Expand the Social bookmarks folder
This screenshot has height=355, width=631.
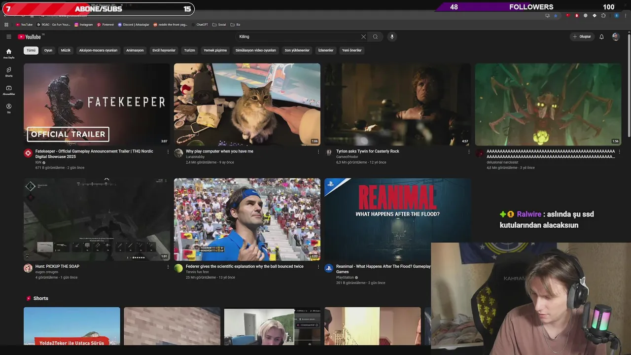tap(219, 24)
